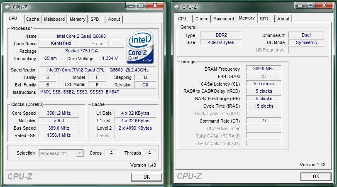Click the Specification field with Q6600 @ 2.40GHz
Viewport: 337px width, 187px height.
pyautogui.click(x=98, y=70)
